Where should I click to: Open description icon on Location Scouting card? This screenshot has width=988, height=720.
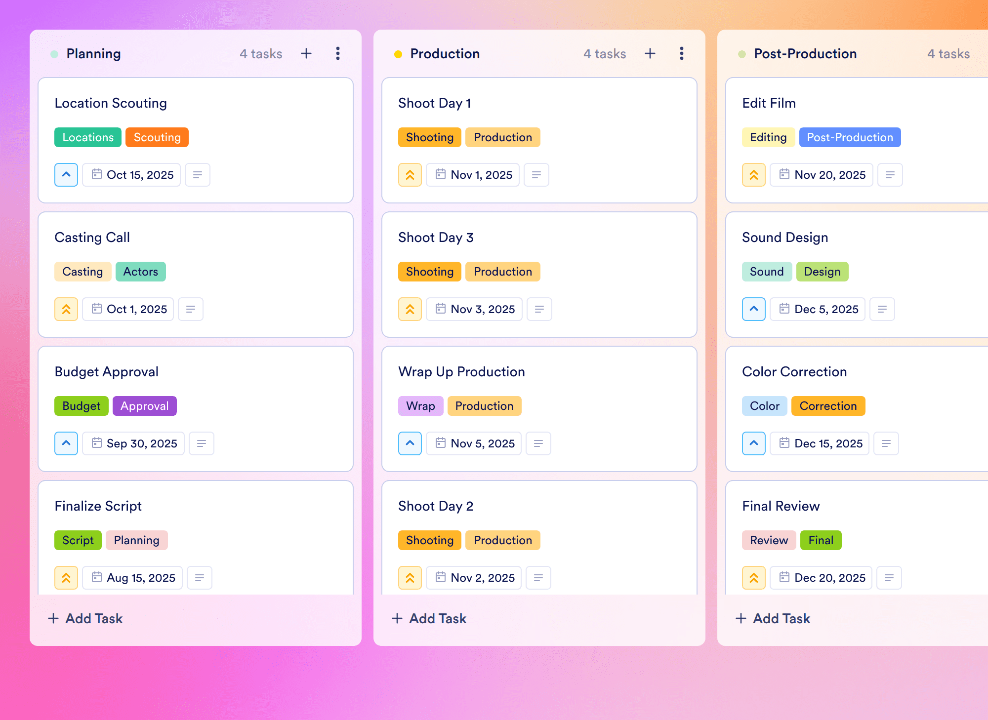(x=198, y=175)
